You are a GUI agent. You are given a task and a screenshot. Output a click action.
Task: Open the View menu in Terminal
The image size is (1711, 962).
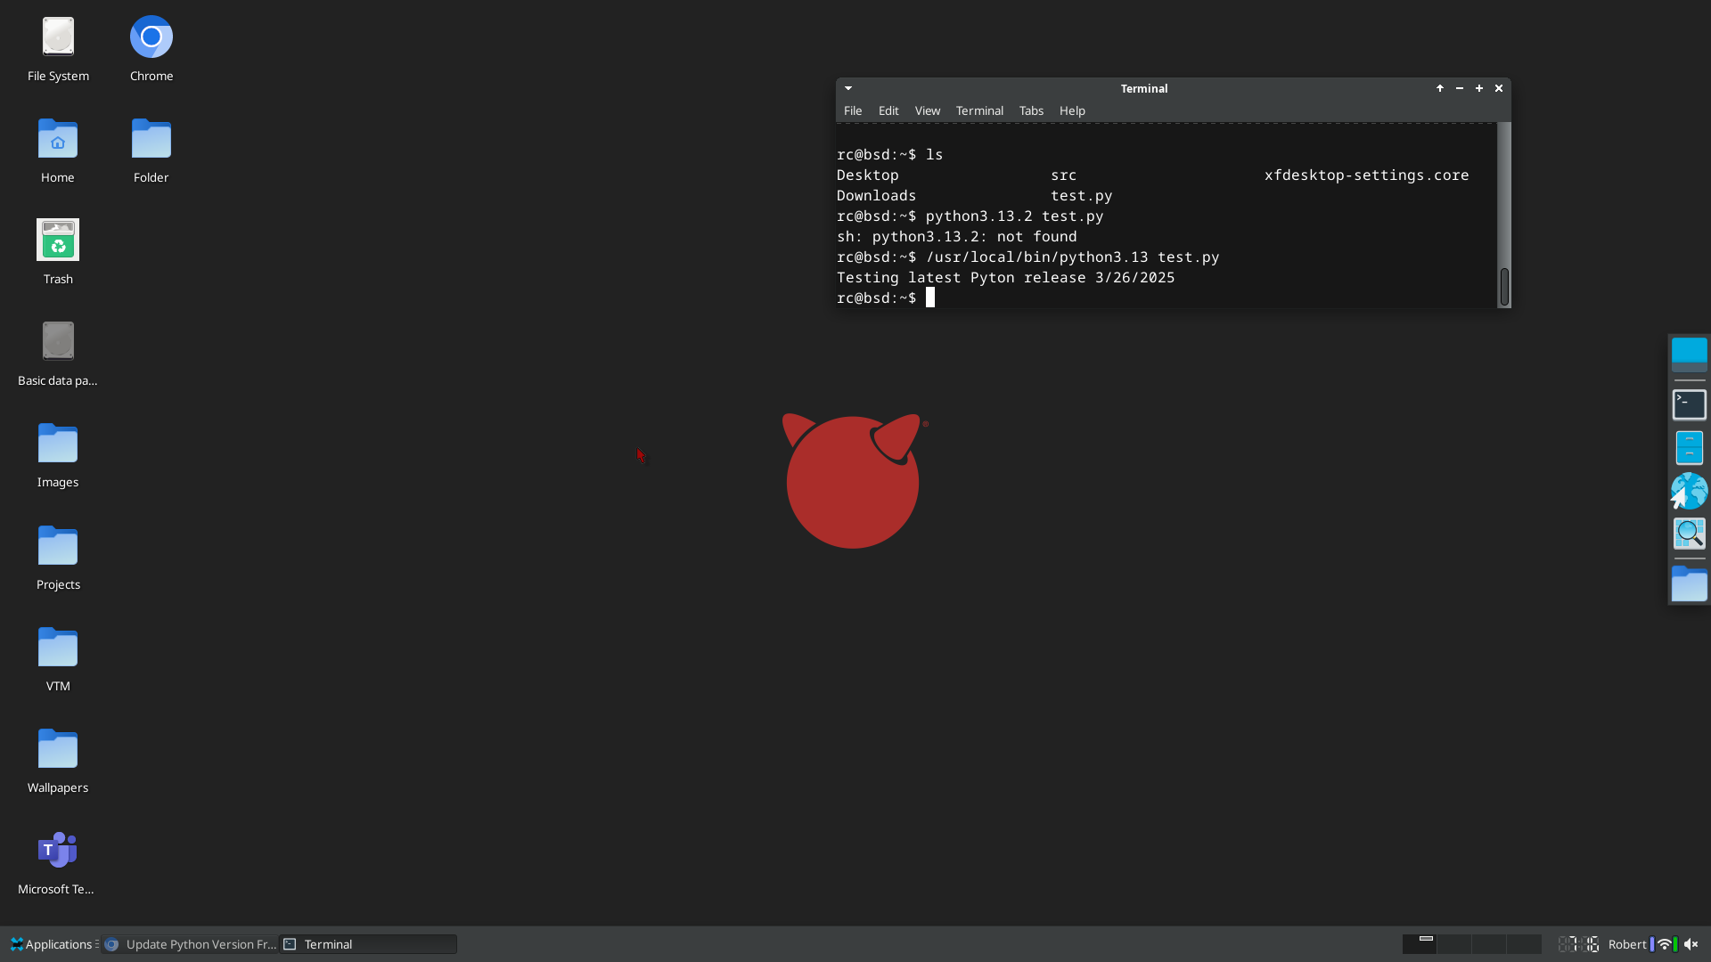click(927, 110)
